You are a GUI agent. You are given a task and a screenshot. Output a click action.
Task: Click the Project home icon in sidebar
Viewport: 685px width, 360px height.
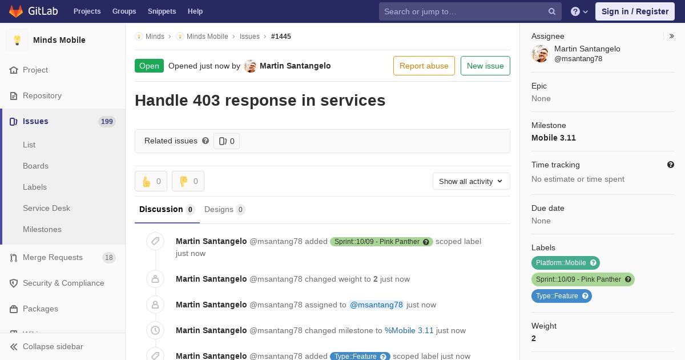(14, 70)
